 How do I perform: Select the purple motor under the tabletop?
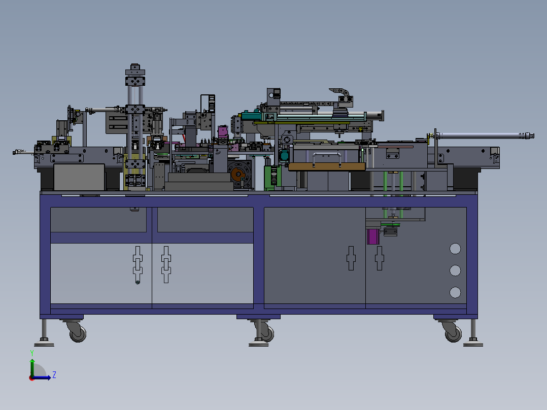(372, 236)
